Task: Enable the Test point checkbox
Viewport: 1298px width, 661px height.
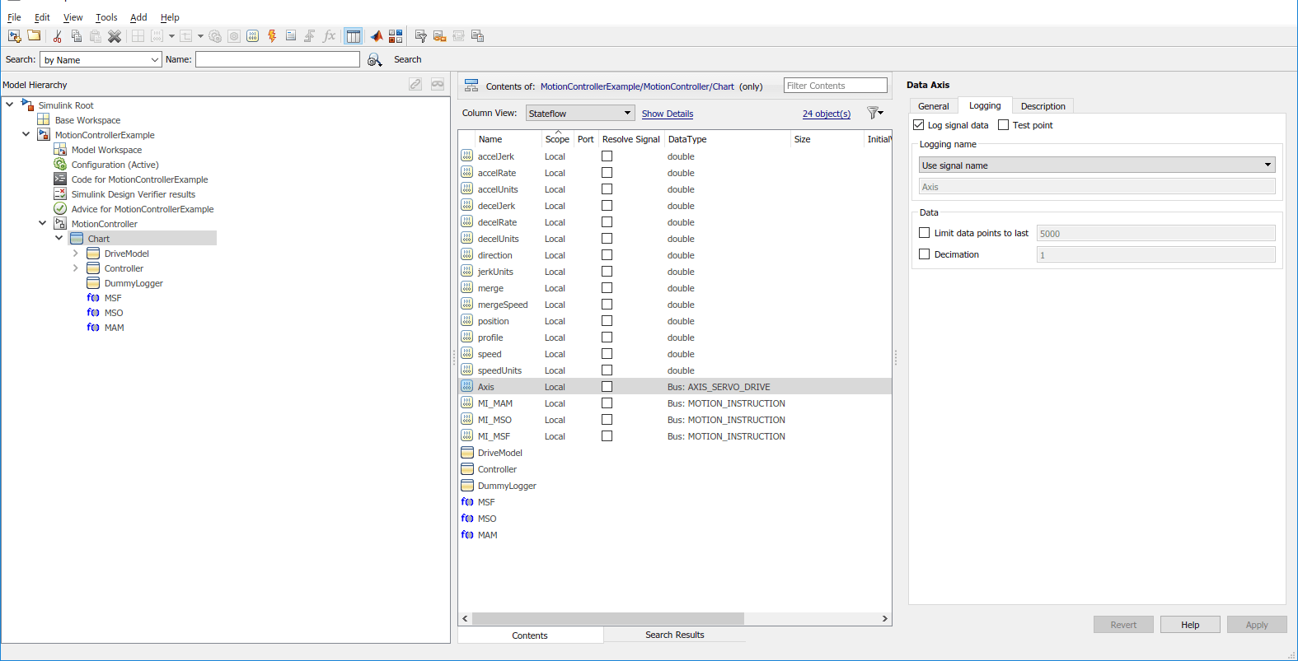Action: (x=1003, y=125)
